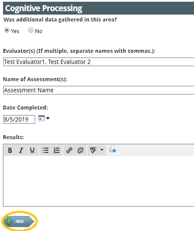Select the Yes radio button
Screen dimensions: 194x231
(7, 30)
